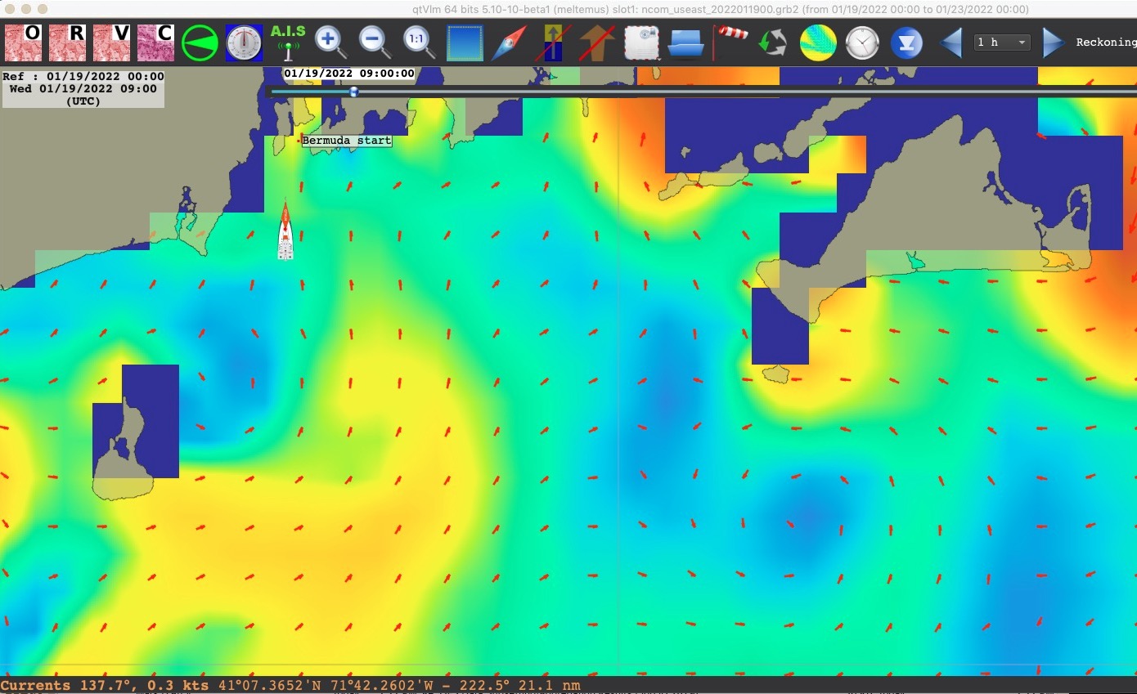The height and width of the screenshot is (694, 1137).
Task: Toggle the crossed-out brown arrow icon
Action: tap(597, 43)
